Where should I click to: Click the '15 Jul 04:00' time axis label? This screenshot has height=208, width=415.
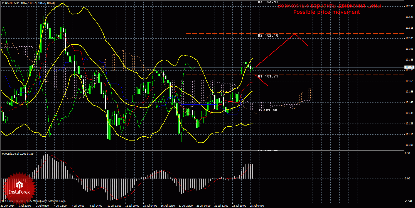pos(149,206)
